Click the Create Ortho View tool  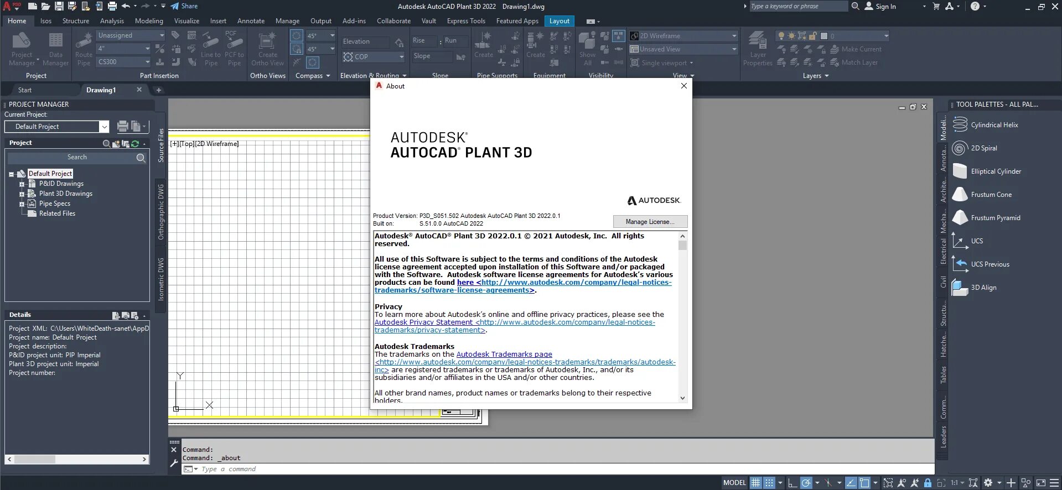pos(268,49)
